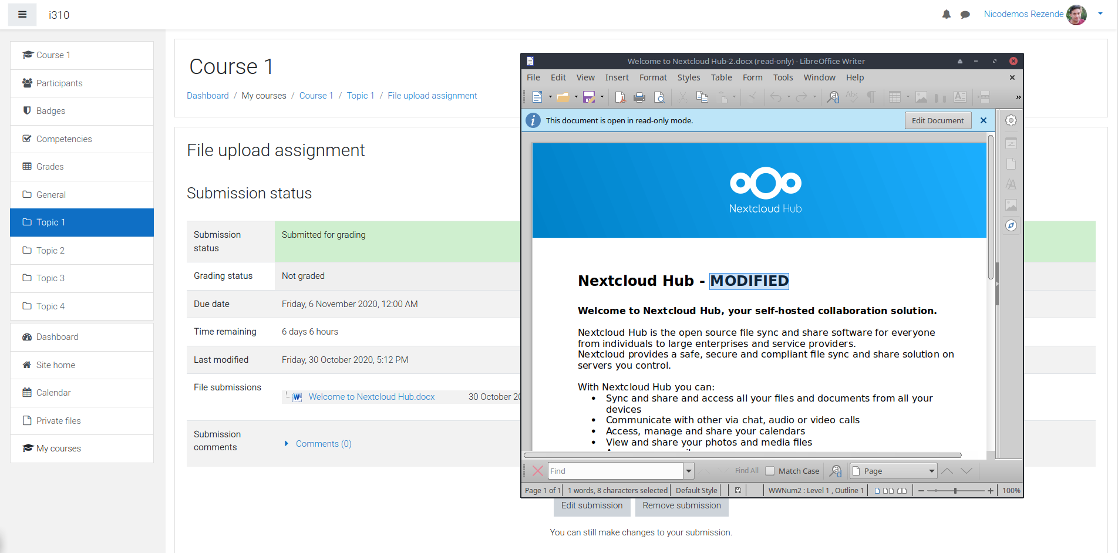Viewport: 1118px width, 553px height.
Task: Click the Copy icon in Writer toolbar
Action: 702,97
